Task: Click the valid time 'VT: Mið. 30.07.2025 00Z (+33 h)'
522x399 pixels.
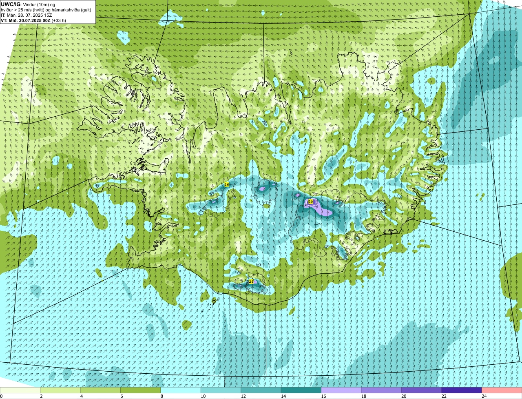Action: pyautogui.click(x=33, y=20)
